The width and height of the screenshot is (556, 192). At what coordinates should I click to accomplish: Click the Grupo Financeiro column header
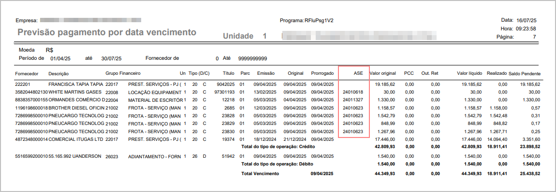(123, 73)
